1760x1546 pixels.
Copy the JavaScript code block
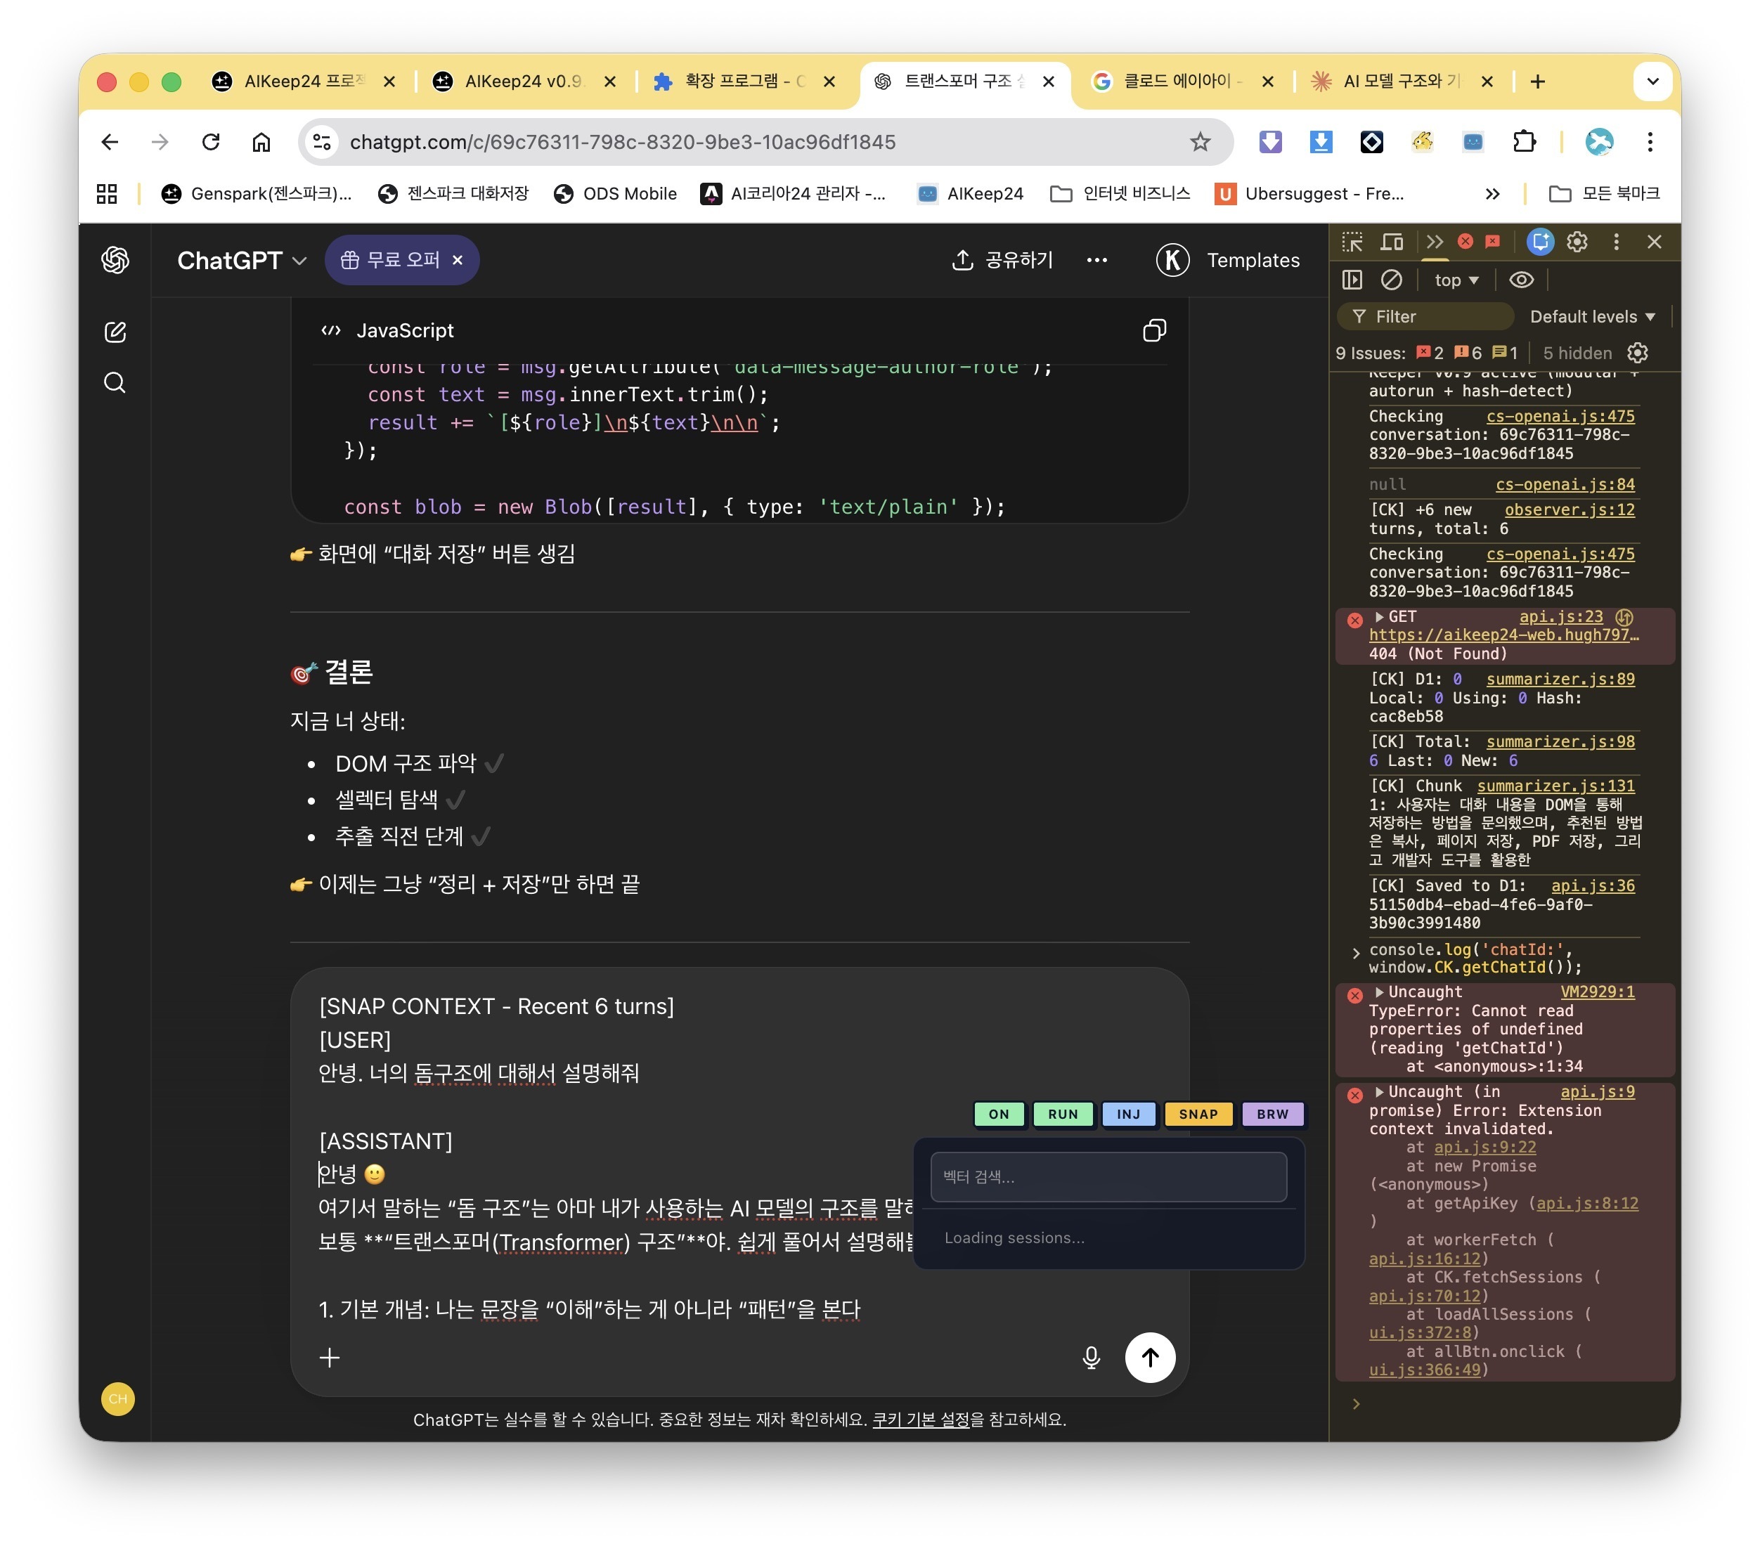click(1154, 330)
